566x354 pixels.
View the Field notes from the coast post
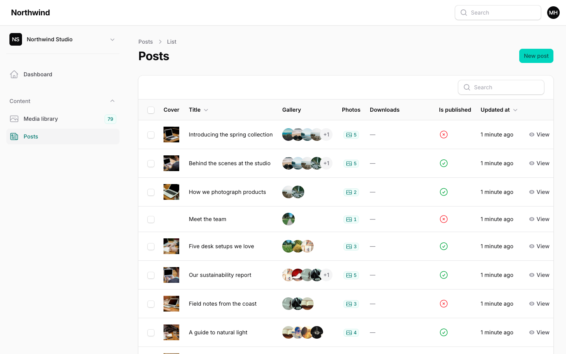click(x=539, y=304)
